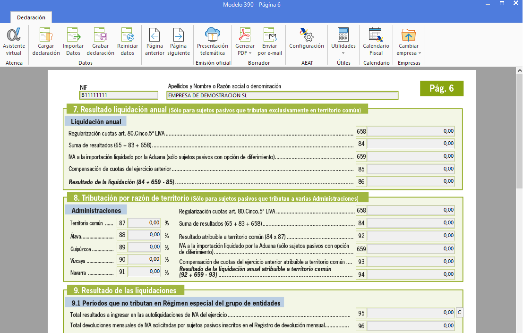This screenshot has height=333, width=523.
Task: Click field 95 Total resultados a ingresar
Action: 411,313
